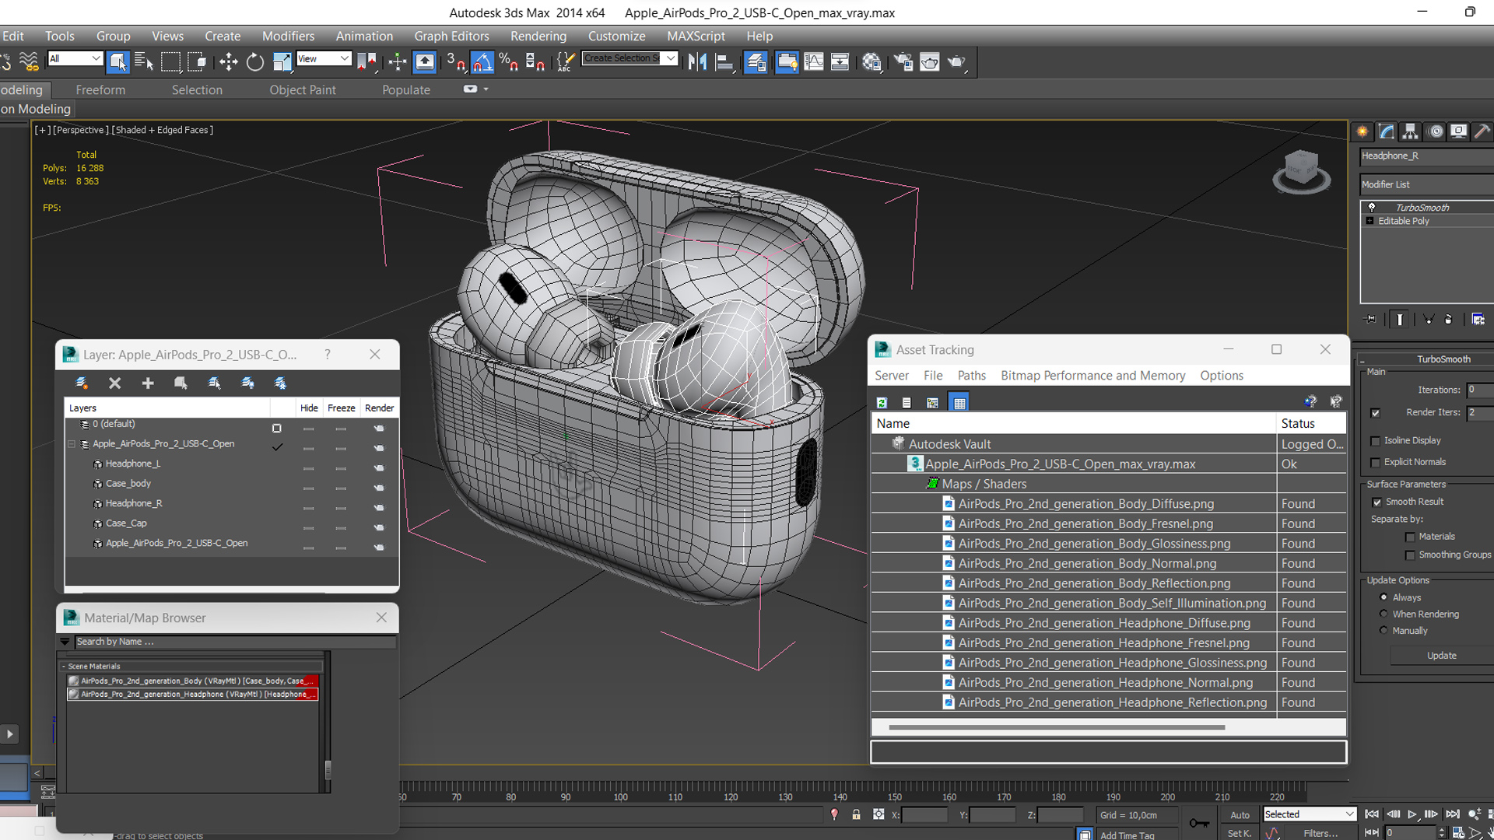The height and width of the screenshot is (840, 1494).
Task: Activate the Select and Move tool
Action: pyautogui.click(x=228, y=61)
